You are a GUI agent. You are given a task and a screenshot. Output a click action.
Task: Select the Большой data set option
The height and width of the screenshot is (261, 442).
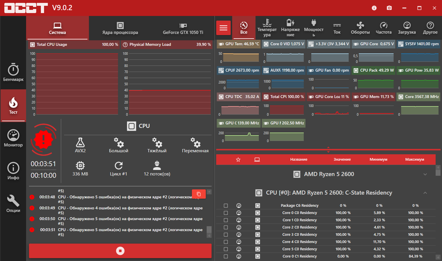(119, 145)
